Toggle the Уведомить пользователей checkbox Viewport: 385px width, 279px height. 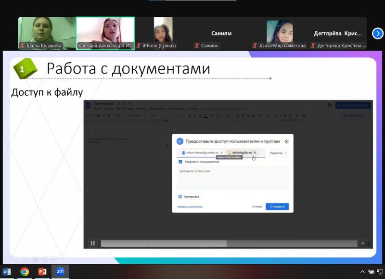[180, 162]
